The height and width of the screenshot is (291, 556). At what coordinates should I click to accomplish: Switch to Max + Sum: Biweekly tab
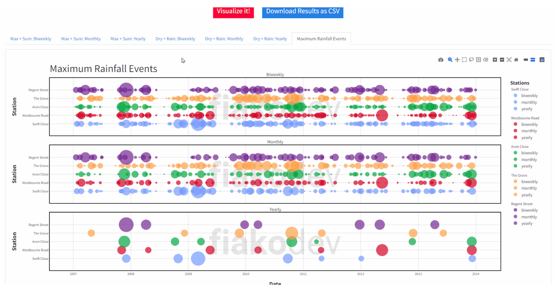[31, 39]
